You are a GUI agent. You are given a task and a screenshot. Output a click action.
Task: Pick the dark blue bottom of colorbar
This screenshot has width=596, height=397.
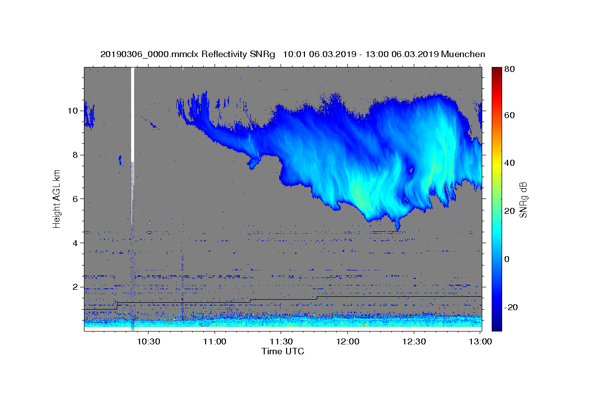[x=497, y=326]
